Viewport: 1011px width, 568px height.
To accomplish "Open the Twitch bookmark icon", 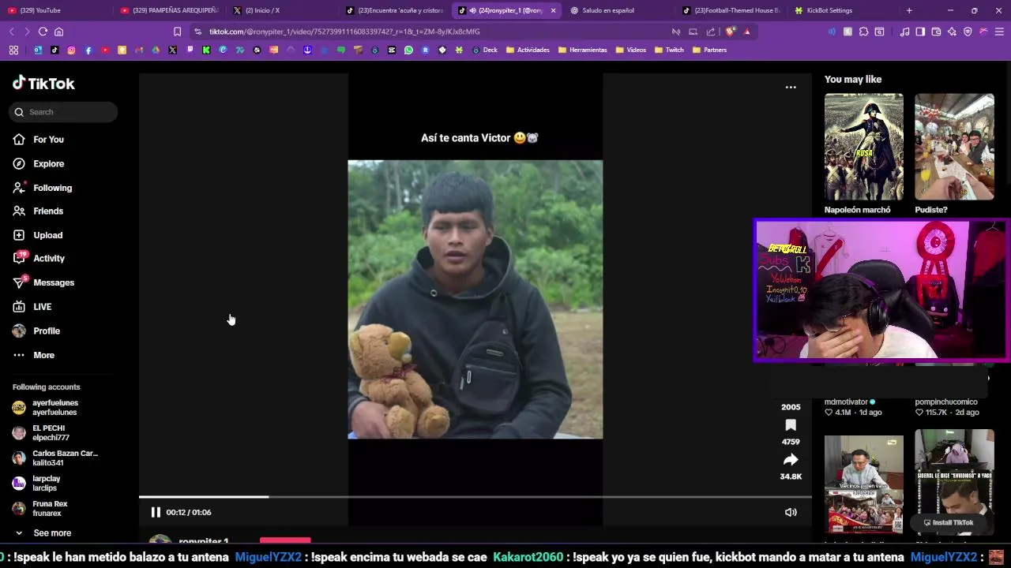I will pos(190,50).
